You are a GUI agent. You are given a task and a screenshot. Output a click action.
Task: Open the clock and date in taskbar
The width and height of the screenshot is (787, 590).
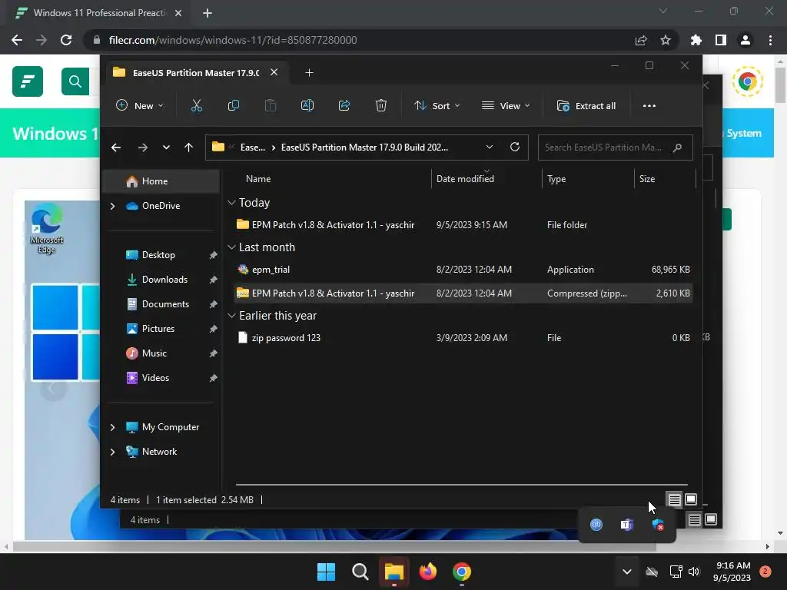(732, 572)
